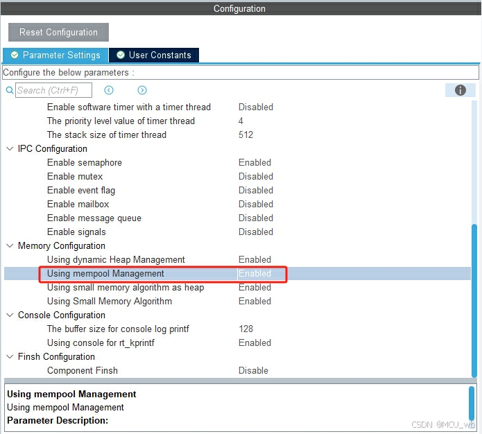The image size is (482, 434).
Task: Select 'Using Small Memory Algorithm' label
Action: click(x=110, y=301)
